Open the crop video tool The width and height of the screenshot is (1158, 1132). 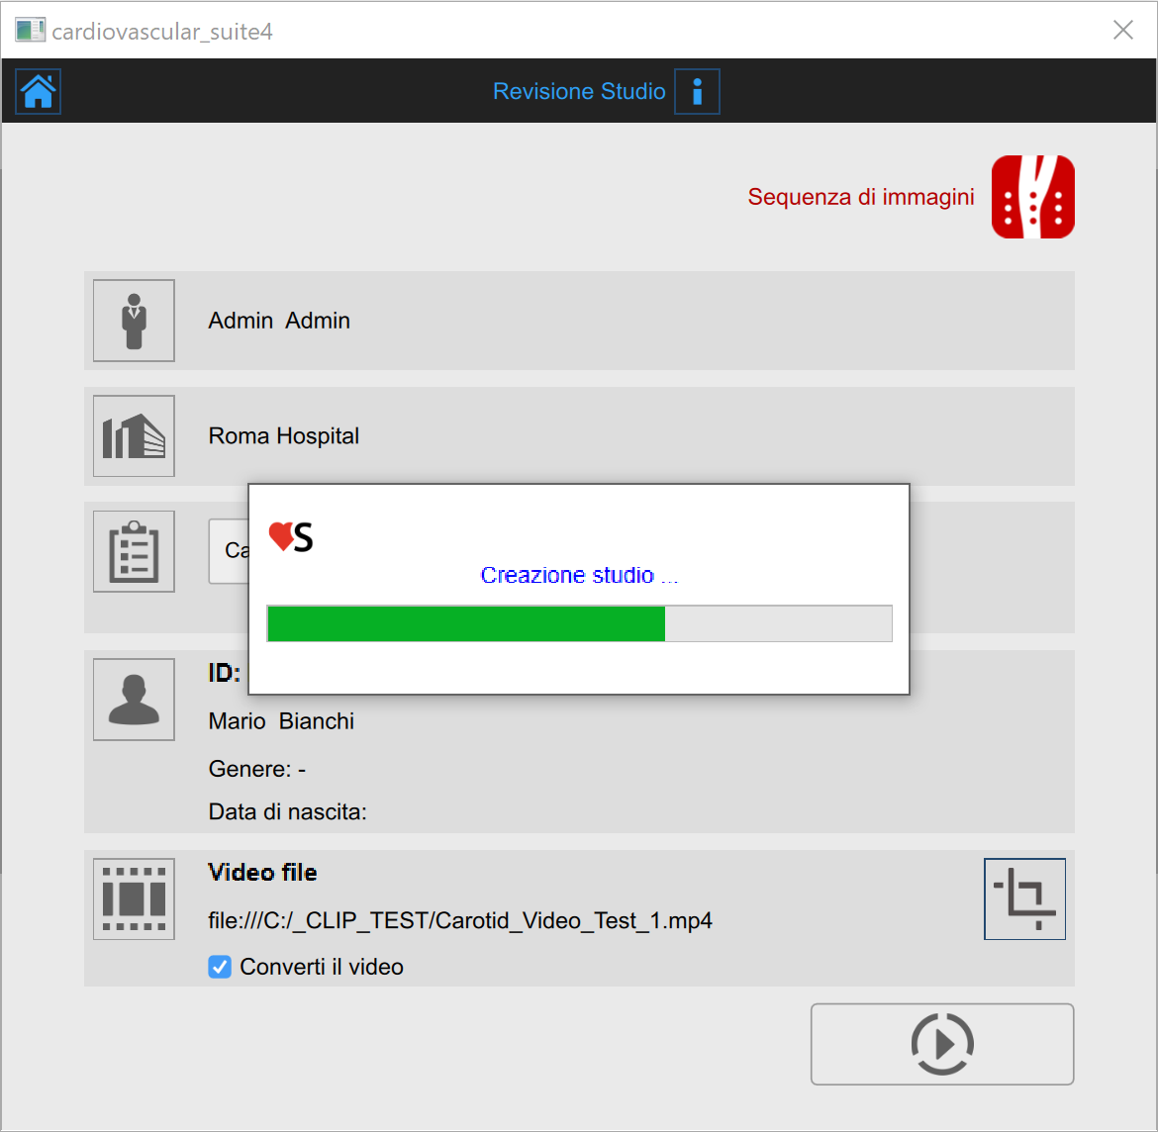point(1024,898)
